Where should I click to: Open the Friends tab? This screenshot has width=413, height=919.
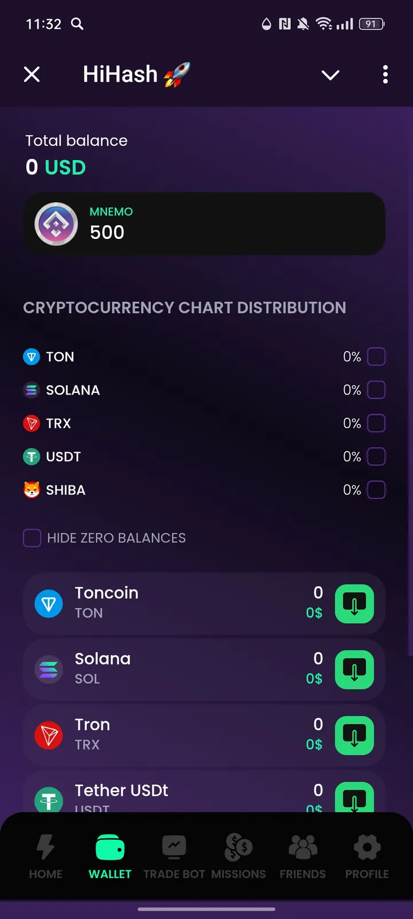click(x=303, y=856)
